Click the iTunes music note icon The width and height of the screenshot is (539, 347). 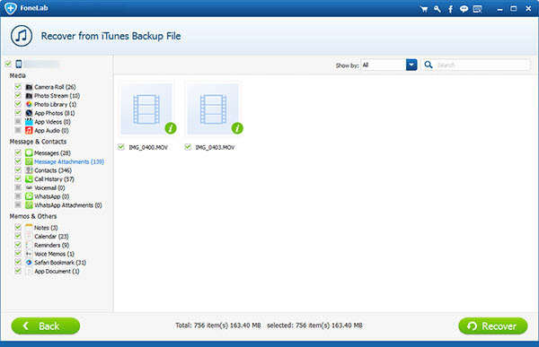[x=22, y=36]
